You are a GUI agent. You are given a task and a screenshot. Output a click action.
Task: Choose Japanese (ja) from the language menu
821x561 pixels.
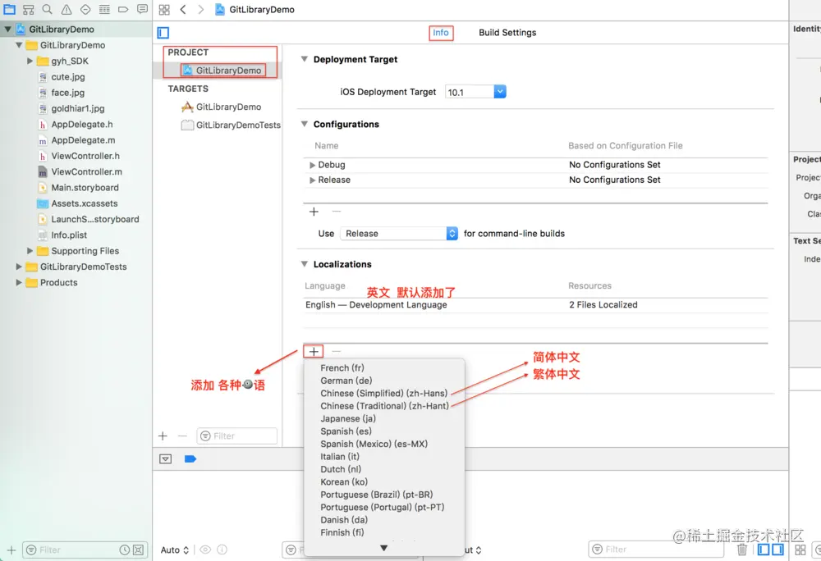coord(383,418)
